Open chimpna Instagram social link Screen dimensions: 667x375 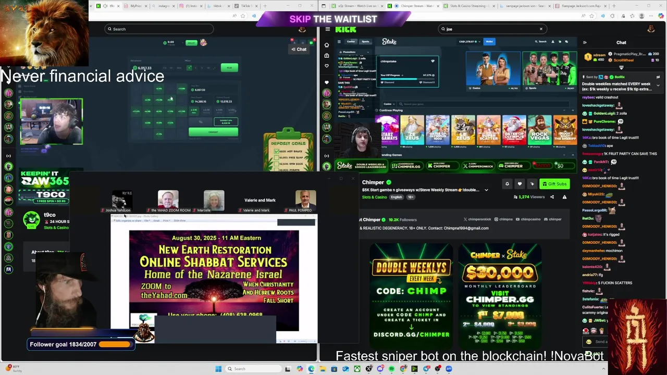click(504, 219)
